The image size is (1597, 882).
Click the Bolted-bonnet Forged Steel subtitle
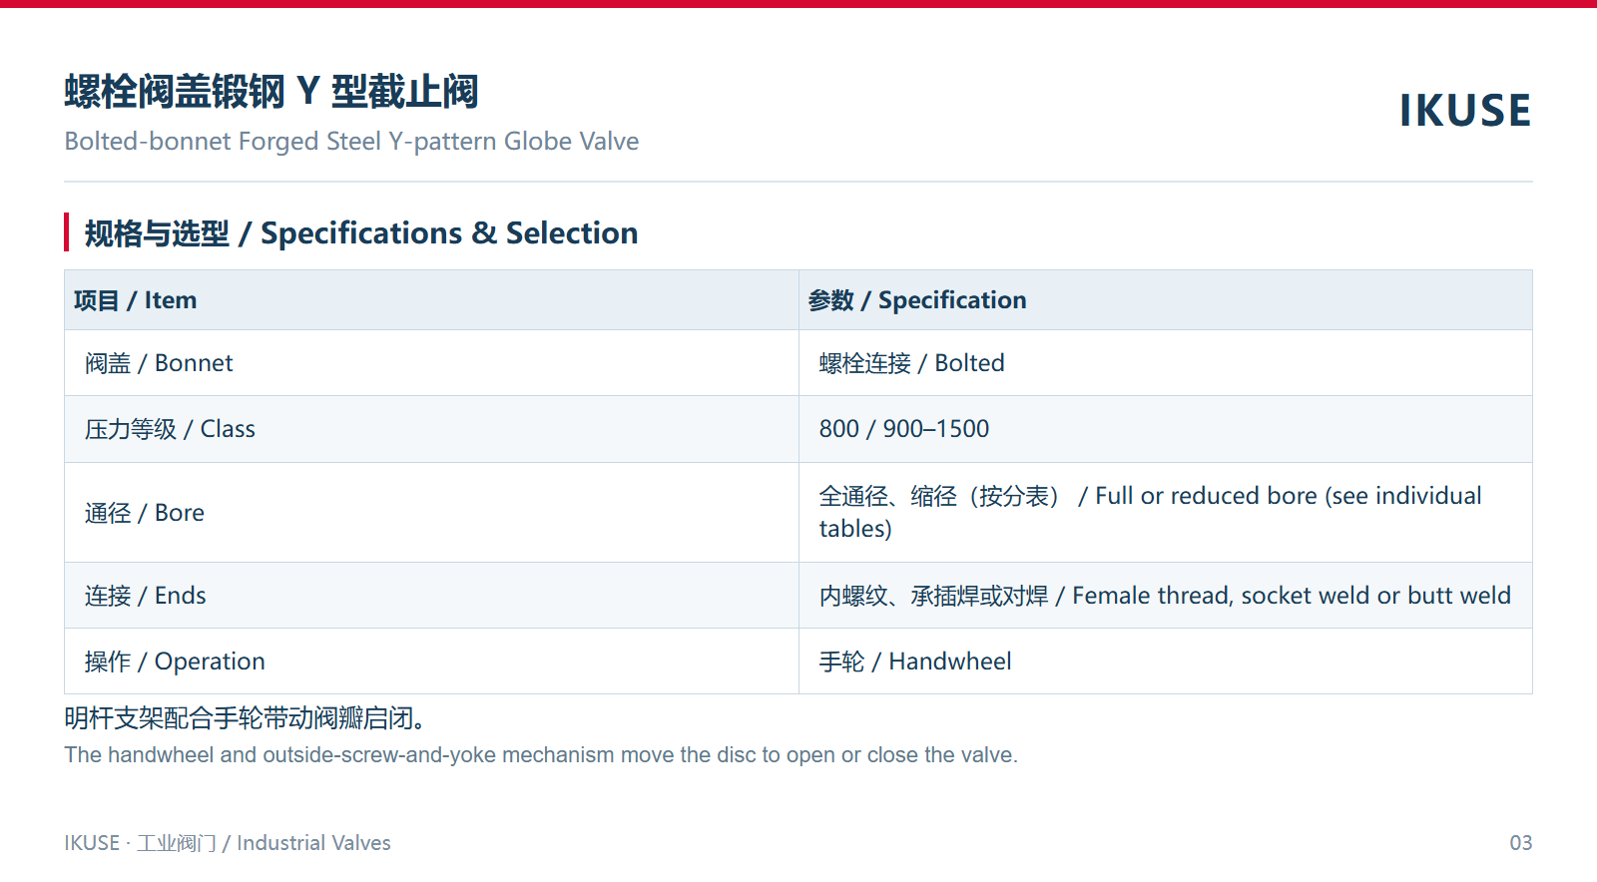click(x=351, y=142)
